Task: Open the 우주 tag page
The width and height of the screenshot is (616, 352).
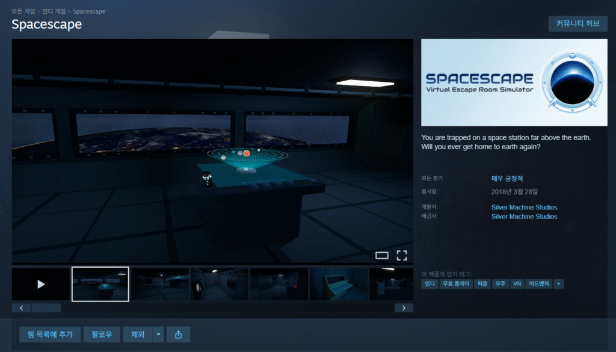Action: pyautogui.click(x=500, y=283)
